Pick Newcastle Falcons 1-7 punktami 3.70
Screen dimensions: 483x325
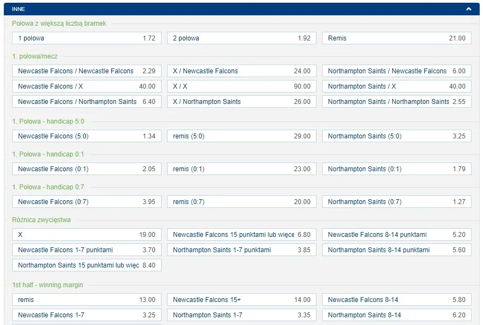pos(87,250)
